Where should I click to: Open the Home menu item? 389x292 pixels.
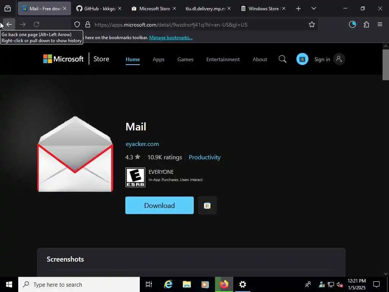[x=133, y=59]
